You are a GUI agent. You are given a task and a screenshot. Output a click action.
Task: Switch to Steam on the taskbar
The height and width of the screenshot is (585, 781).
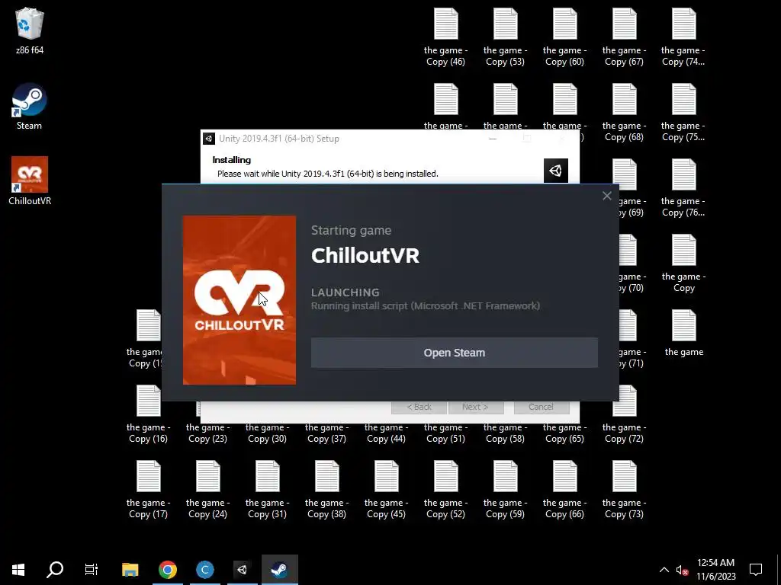click(x=279, y=570)
